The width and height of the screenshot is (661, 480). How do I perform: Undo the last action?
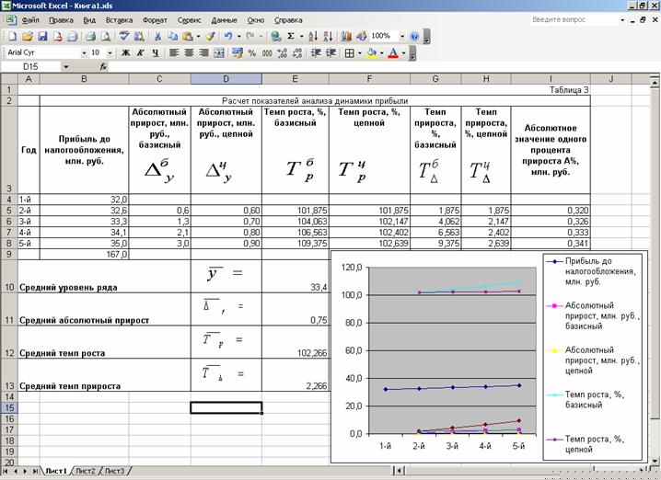click(228, 37)
